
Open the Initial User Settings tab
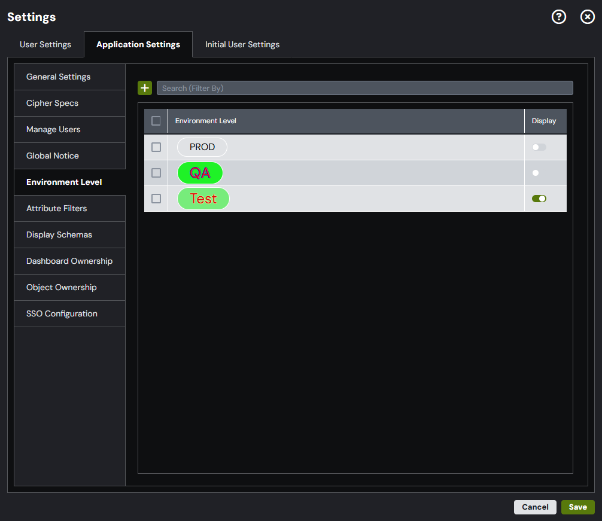pyautogui.click(x=242, y=44)
